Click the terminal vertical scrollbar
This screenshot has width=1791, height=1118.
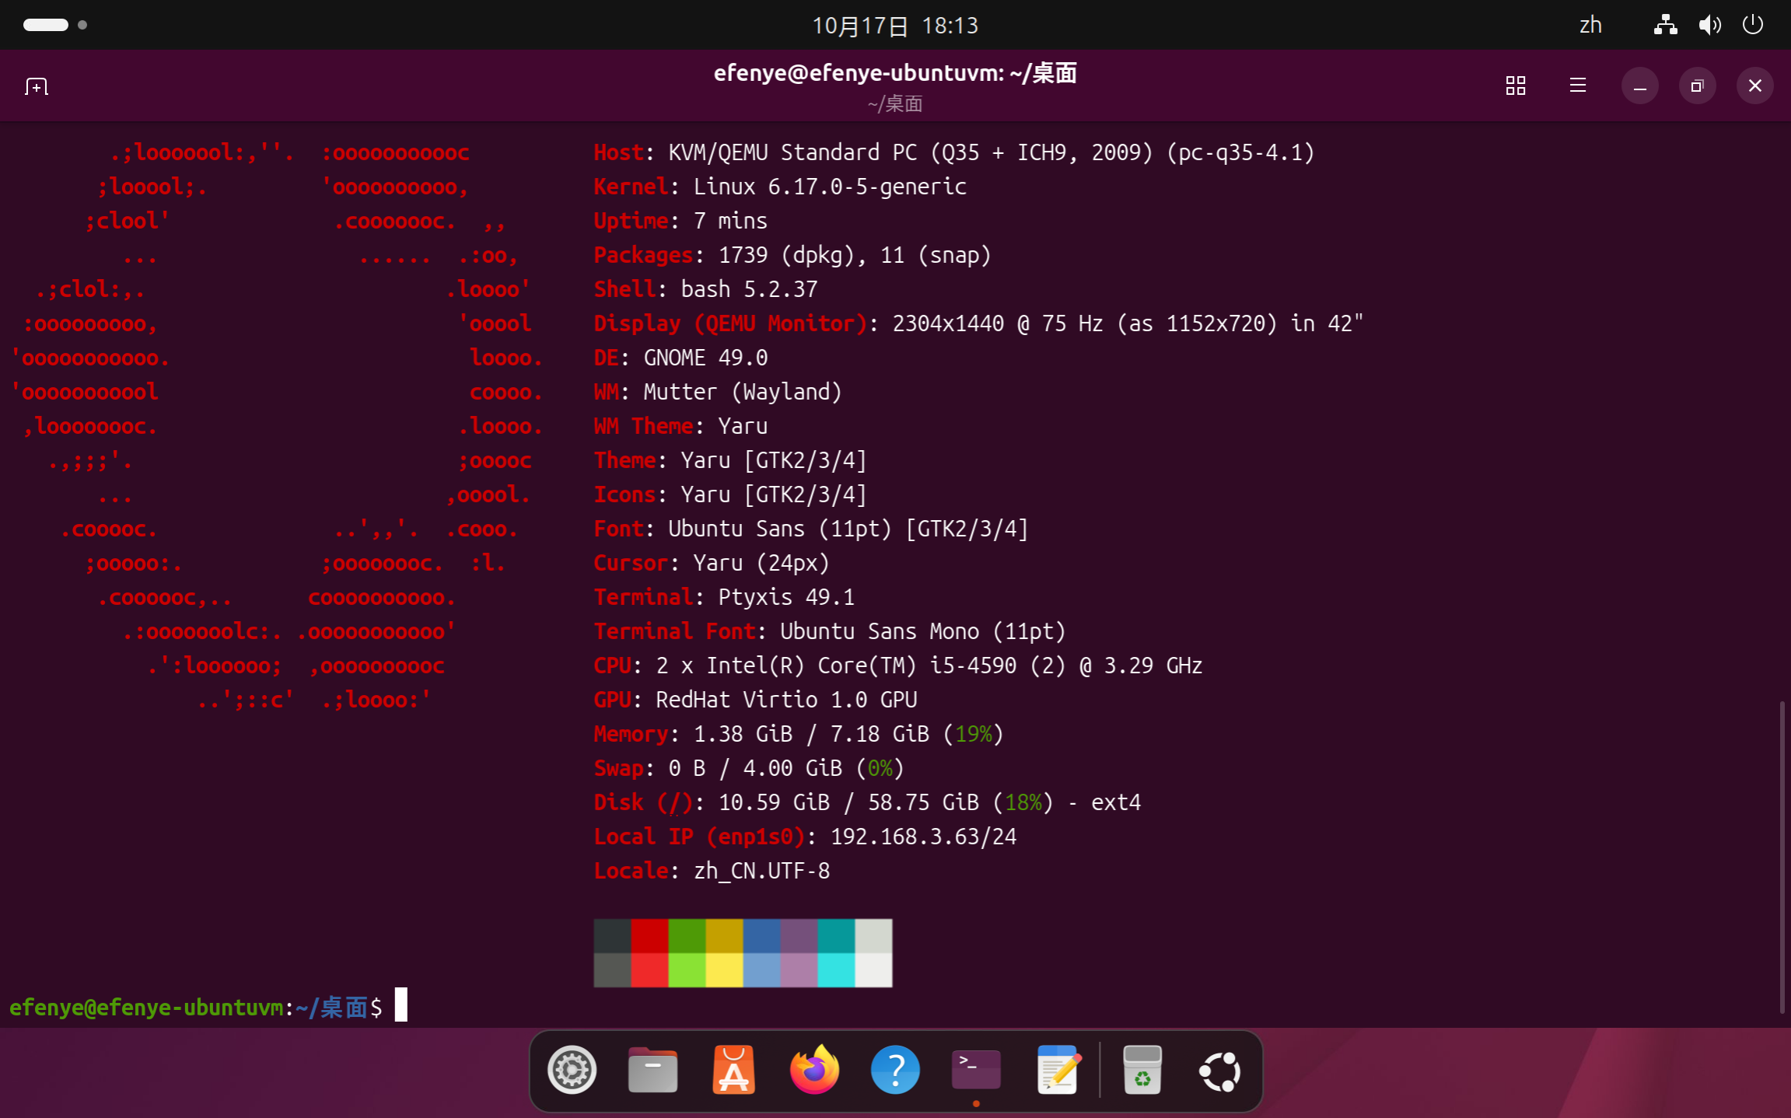pyautogui.click(x=1782, y=857)
